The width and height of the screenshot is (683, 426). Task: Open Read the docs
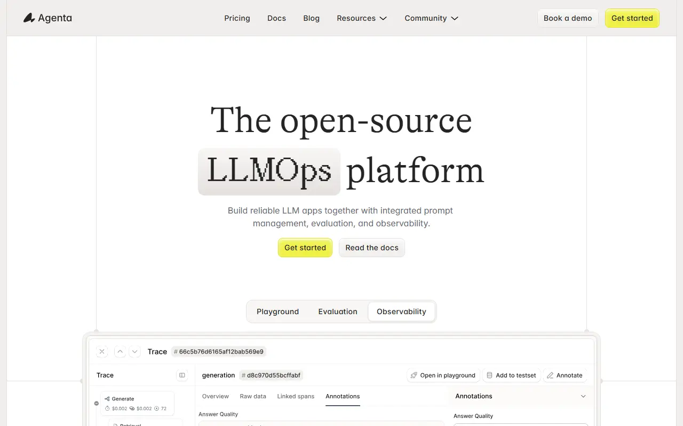372,248
